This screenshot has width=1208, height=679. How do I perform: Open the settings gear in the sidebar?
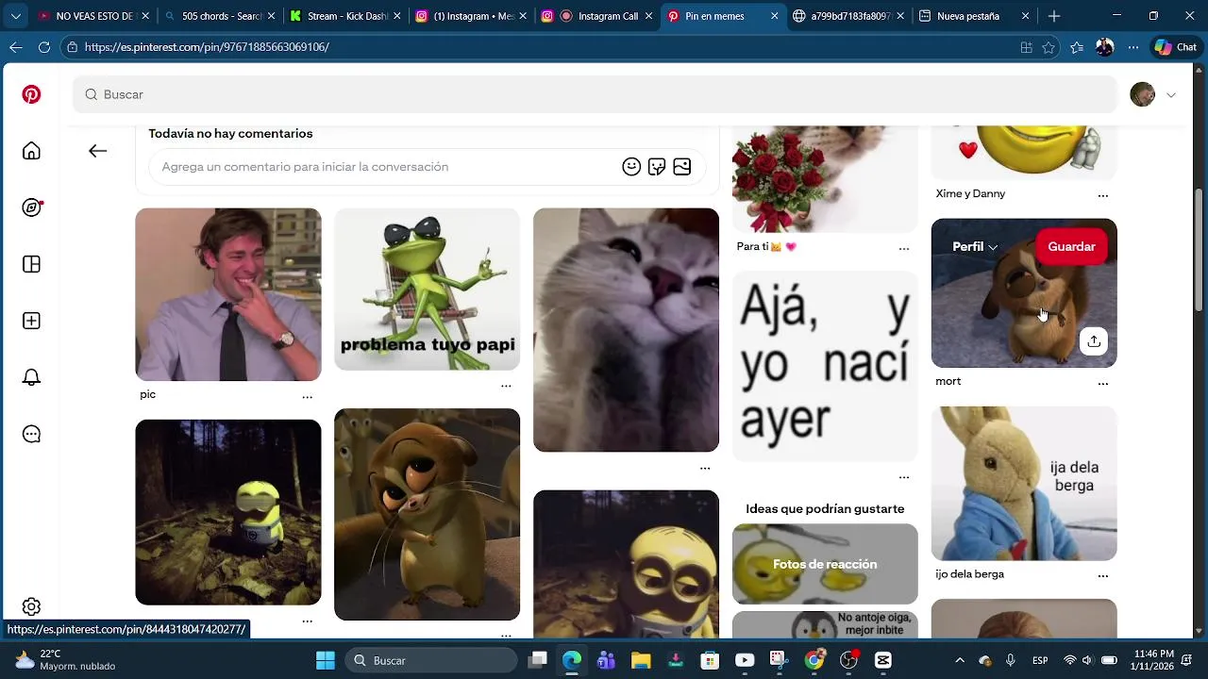[31, 606]
